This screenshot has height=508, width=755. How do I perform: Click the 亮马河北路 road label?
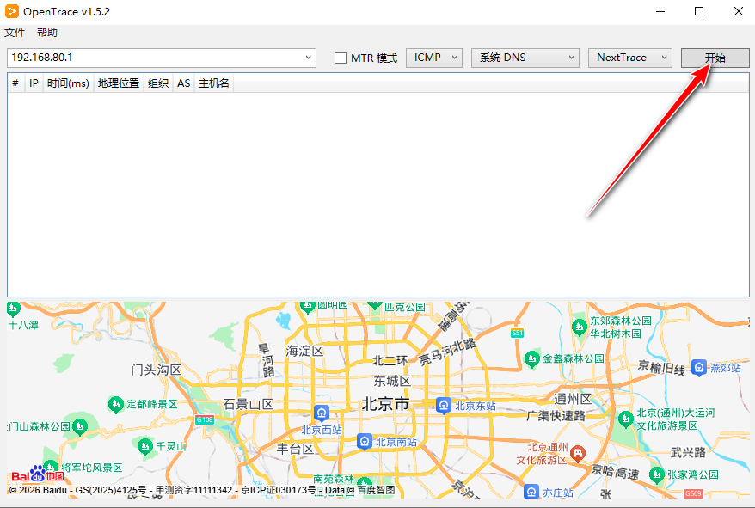click(448, 352)
